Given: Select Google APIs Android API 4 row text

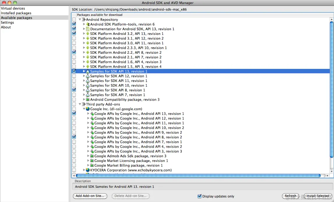Looking at the screenshot, I should (138, 147).
